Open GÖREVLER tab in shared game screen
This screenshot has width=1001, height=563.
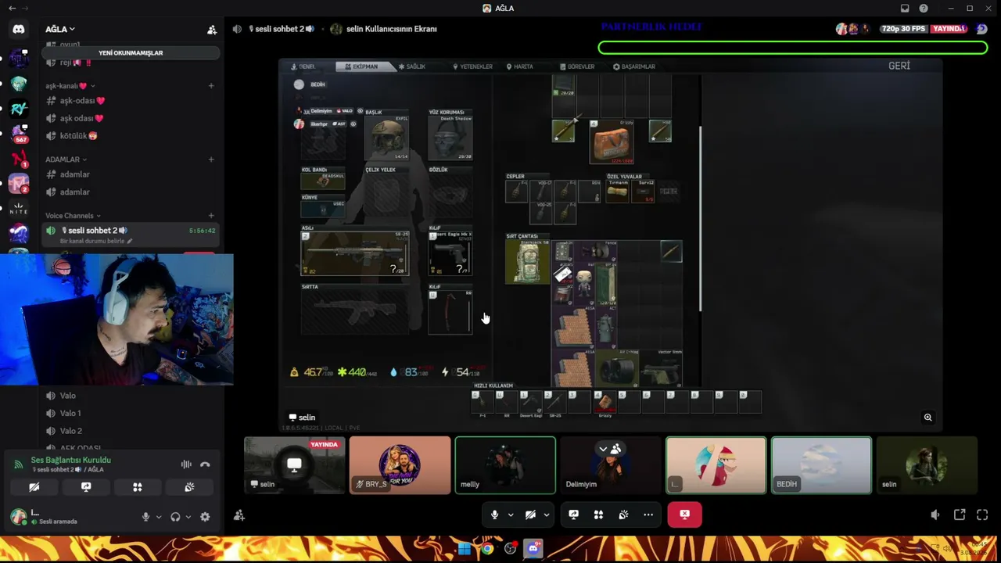click(576, 66)
